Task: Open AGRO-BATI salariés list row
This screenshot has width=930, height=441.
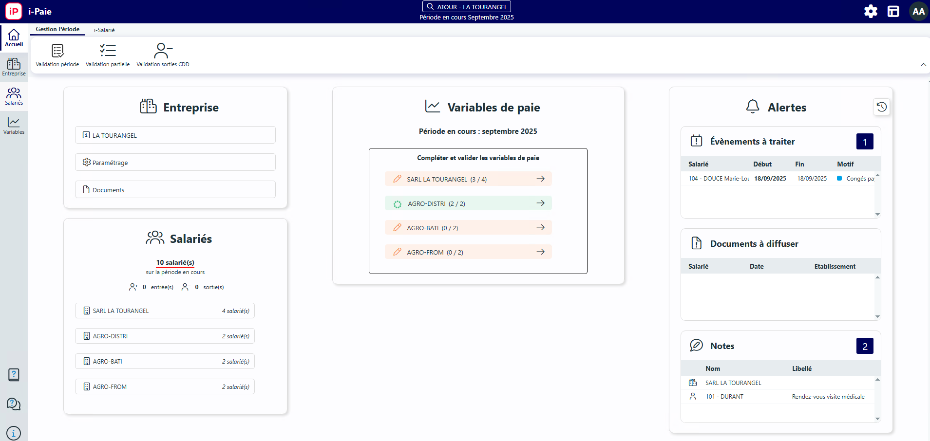Action: [x=165, y=361]
